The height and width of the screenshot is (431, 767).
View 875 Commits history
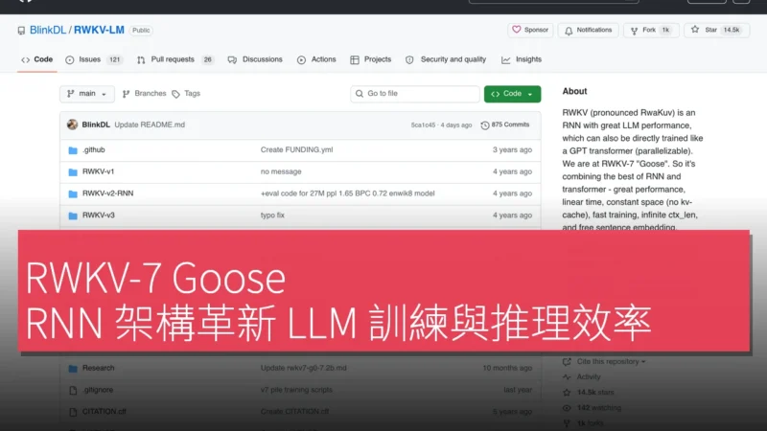[505, 125]
